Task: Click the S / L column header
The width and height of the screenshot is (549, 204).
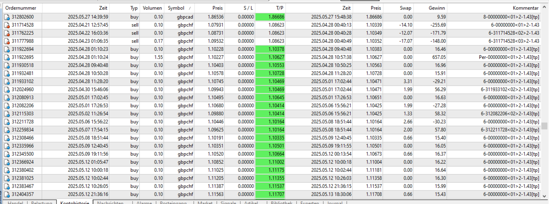Action: 240,8
